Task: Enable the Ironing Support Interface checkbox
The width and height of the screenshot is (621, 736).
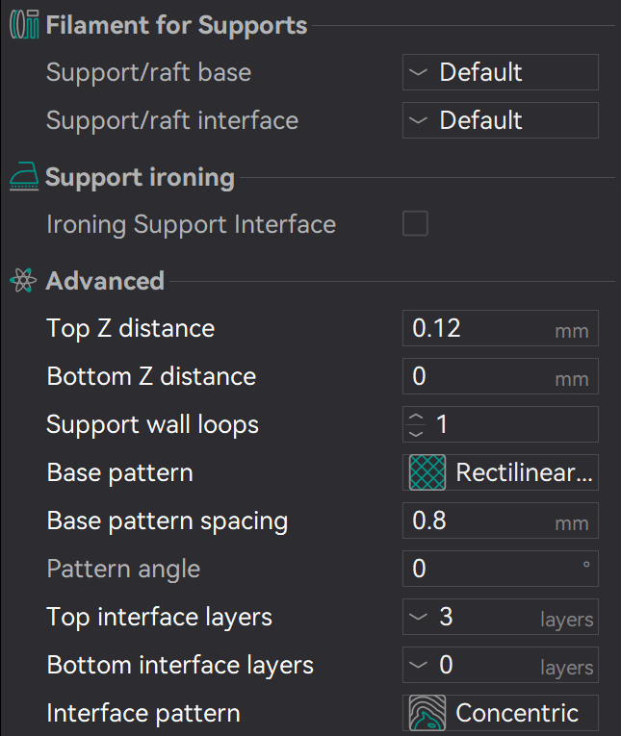Action: (415, 224)
